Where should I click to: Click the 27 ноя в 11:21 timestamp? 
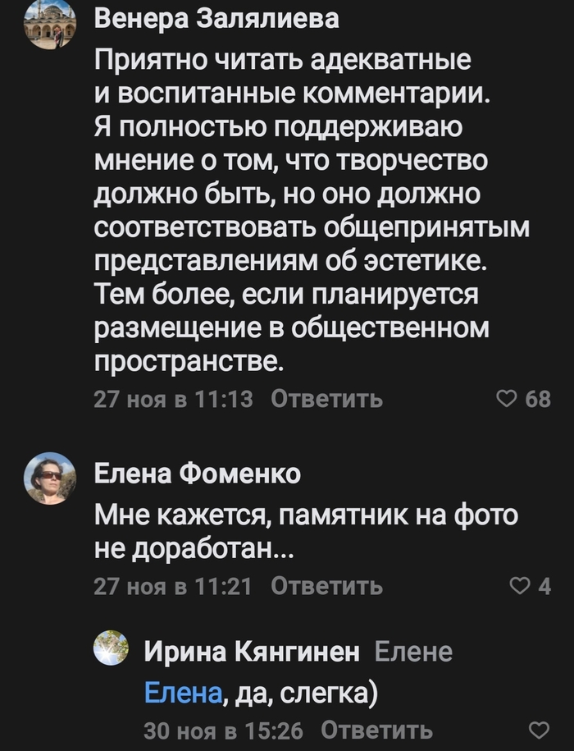[174, 586]
